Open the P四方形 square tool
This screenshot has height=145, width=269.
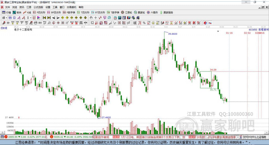39,13
